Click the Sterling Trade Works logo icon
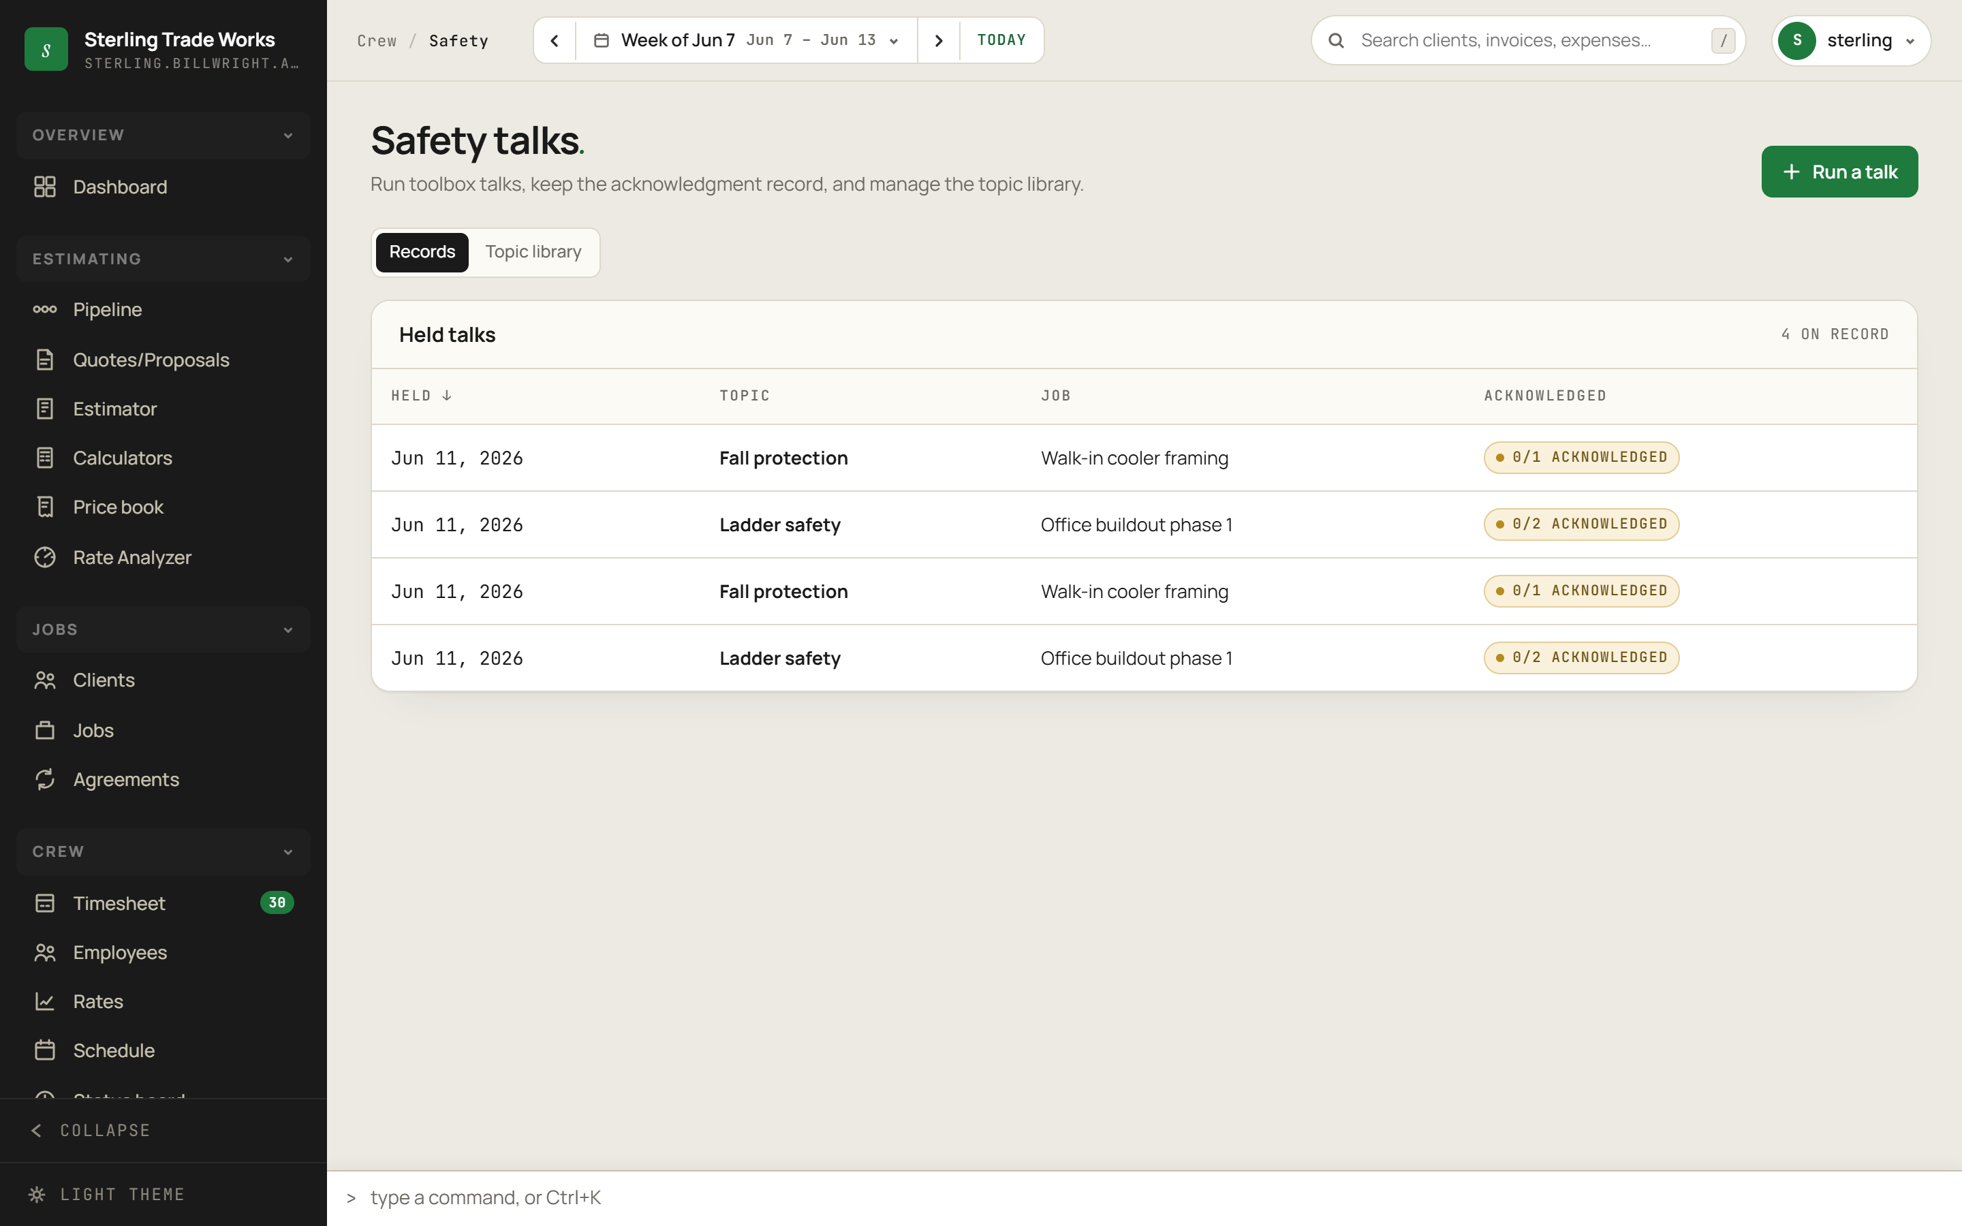The image size is (1962, 1226). tap(46, 50)
